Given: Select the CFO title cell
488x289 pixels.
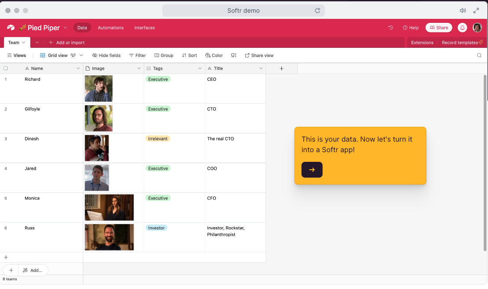Looking at the screenshot, I should (x=235, y=207).
